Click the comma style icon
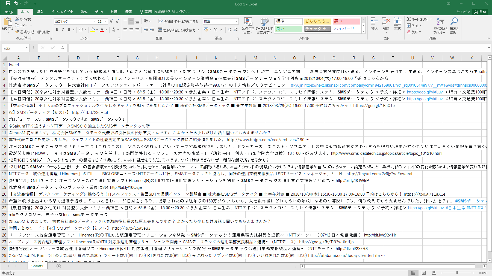Image resolution: width=492 pixels, height=276 pixels. pyautogui.click(x=221, y=30)
